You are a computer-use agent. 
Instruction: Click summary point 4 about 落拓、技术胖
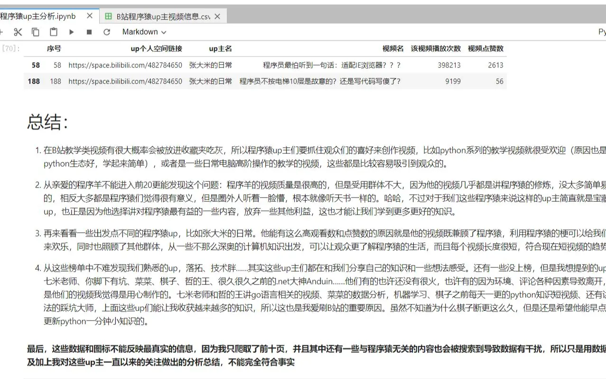pos(325,294)
